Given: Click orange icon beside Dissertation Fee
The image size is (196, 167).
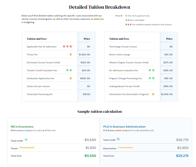Looking at the screenshot, I should pos(153,94).
